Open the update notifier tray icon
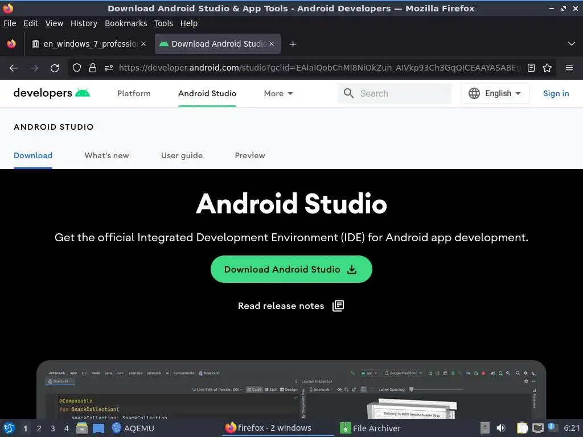Screen dimensions: 583x437 click(552, 428)
